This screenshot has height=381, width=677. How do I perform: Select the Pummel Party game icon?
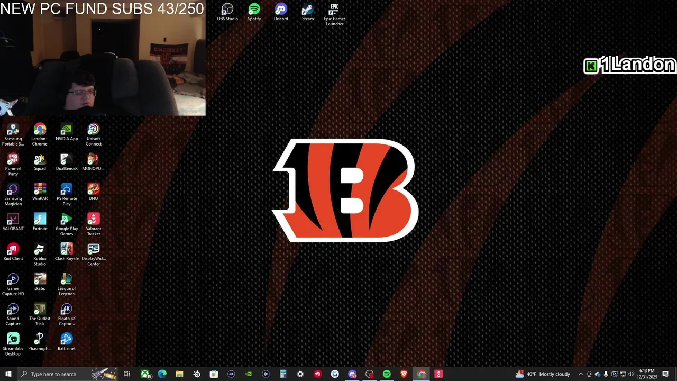(x=13, y=165)
